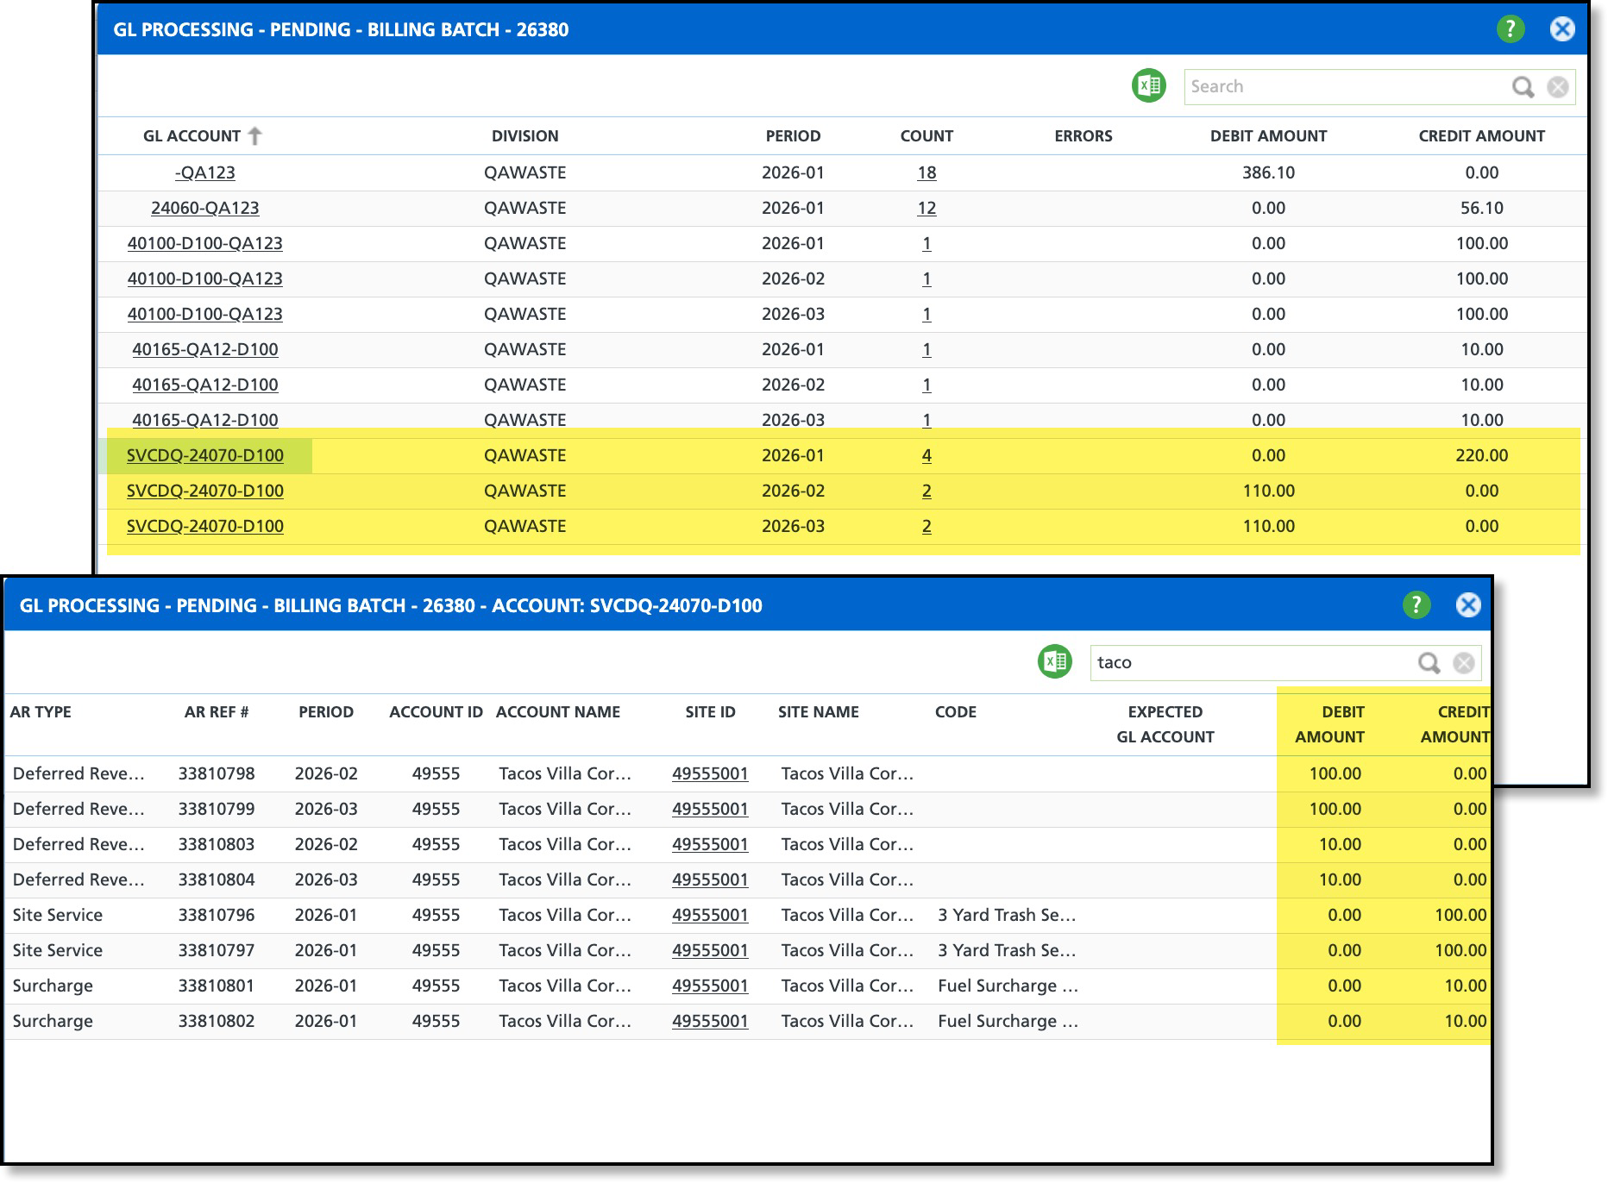Image resolution: width=1608 pixels, height=1183 pixels.
Task: Sort detail rows by AR Type header
Action: (41, 712)
